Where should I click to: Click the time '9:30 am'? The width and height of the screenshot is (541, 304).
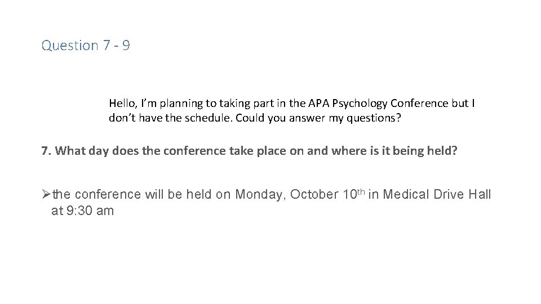[x=90, y=211]
